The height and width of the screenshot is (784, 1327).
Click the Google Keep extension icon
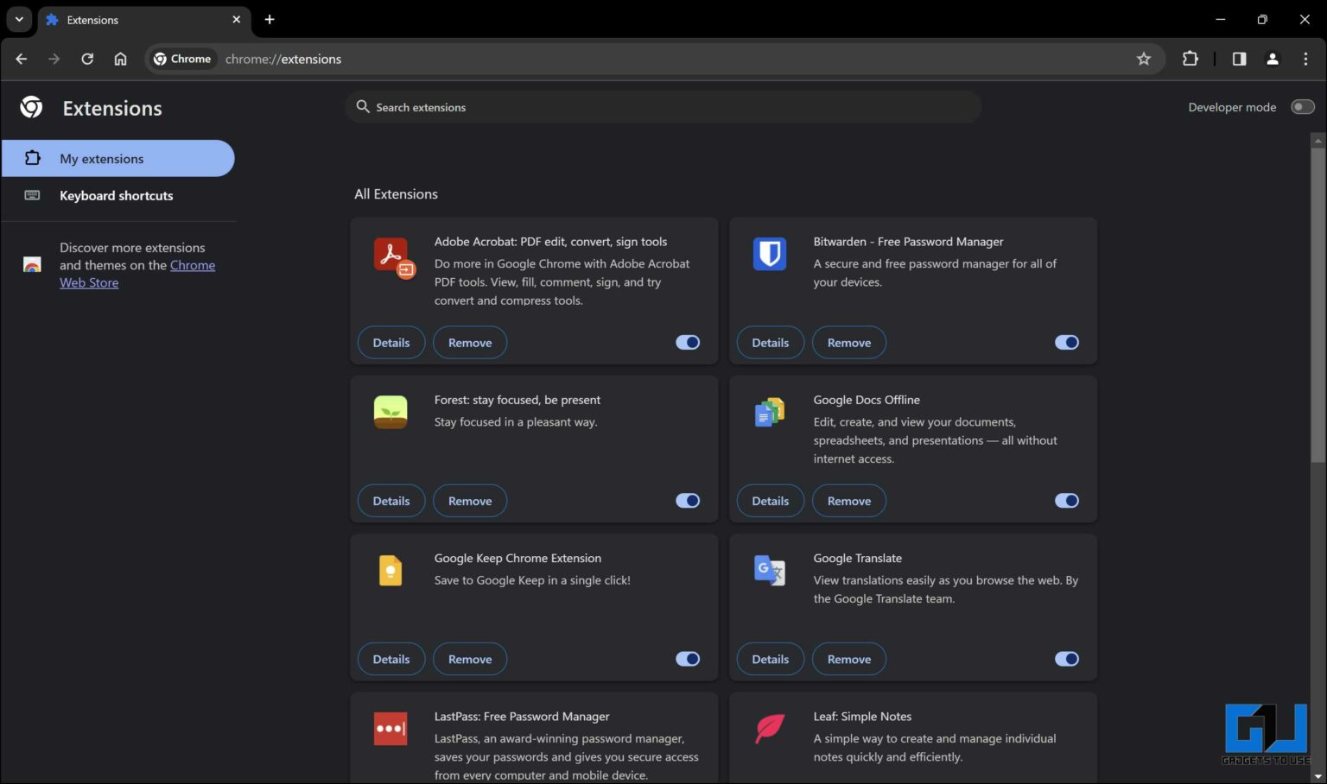coord(390,570)
